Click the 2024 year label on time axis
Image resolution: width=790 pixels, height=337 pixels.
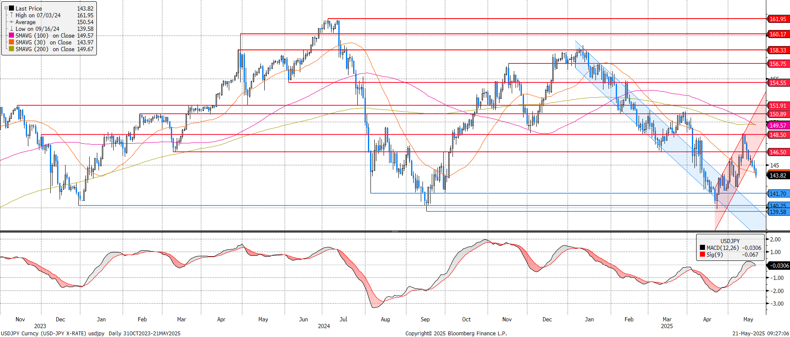(324, 326)
